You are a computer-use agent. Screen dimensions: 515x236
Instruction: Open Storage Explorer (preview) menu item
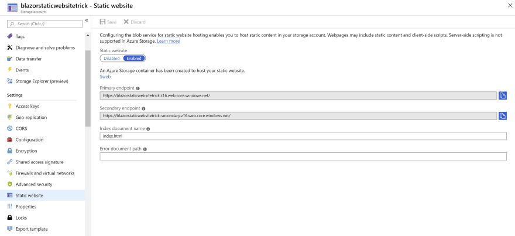(x=42, y=81)
